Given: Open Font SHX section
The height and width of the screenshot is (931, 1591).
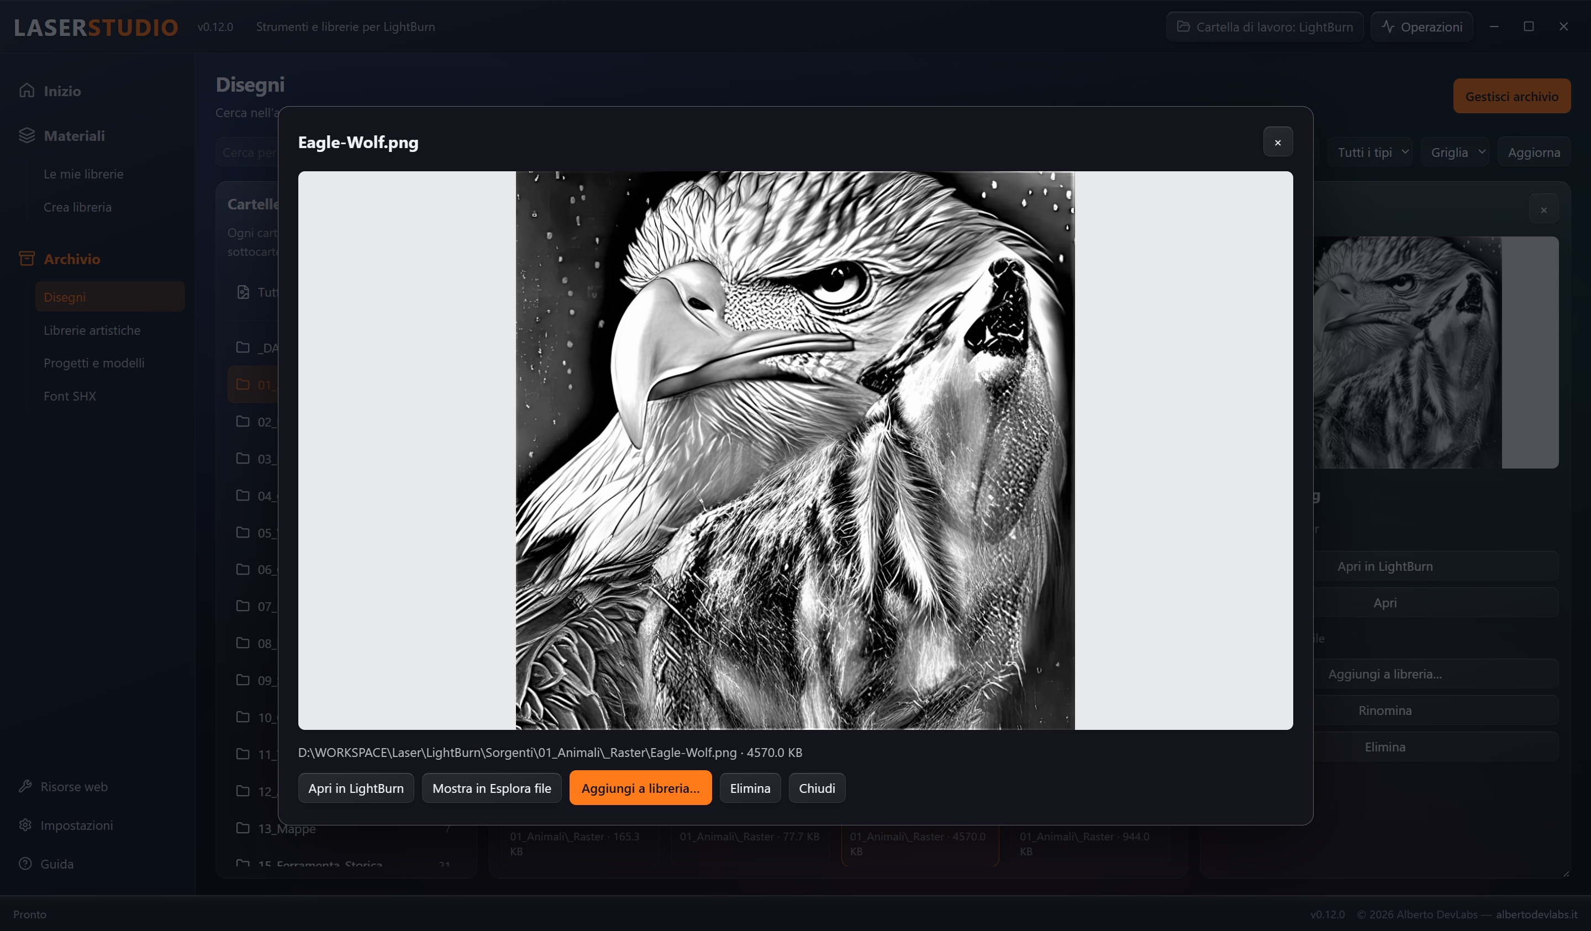Looking at the screenshot, I should pyautogui.click(x=70, y=396).
